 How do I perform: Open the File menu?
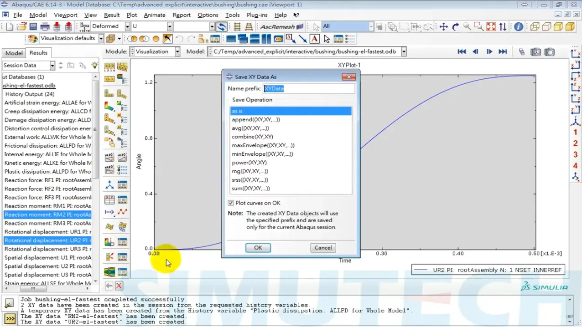click(18, 15)
